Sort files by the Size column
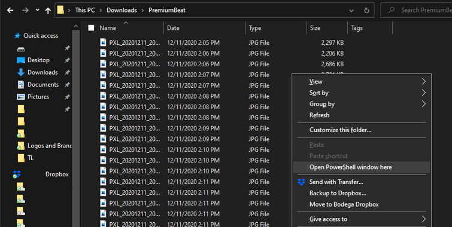Screen dimensions: 452x227 [315, 28]
